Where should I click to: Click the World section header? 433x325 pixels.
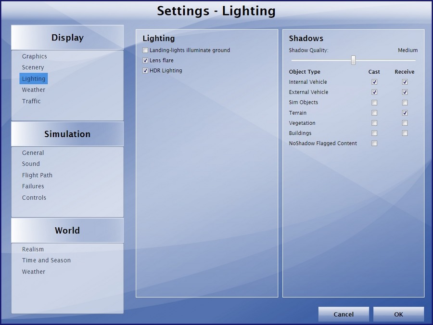point(67,231)
